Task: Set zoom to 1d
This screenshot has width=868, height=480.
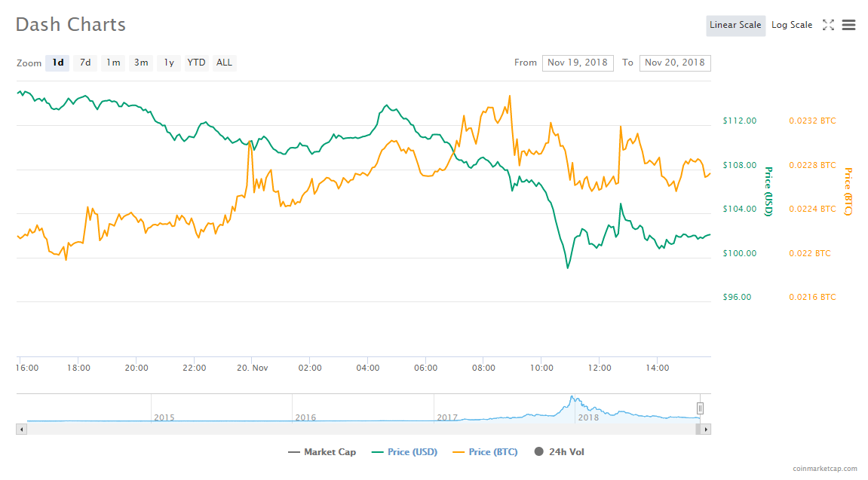Action: [x=57, y=63]
